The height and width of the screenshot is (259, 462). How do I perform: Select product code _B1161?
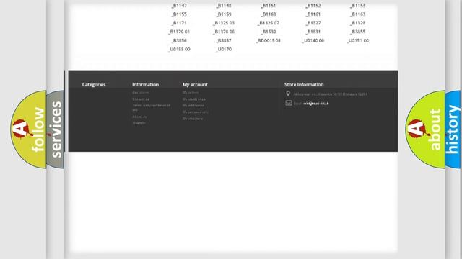313,14
